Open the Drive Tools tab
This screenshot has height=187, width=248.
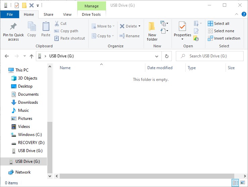point(91,14)
